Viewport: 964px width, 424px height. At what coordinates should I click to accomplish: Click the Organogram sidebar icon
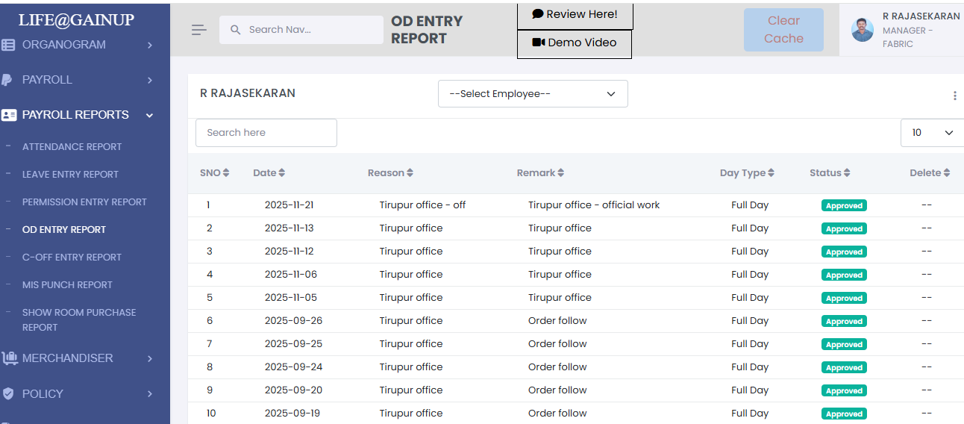coord(8,45)
